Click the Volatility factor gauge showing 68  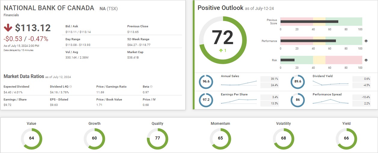[x=284, y=138]
